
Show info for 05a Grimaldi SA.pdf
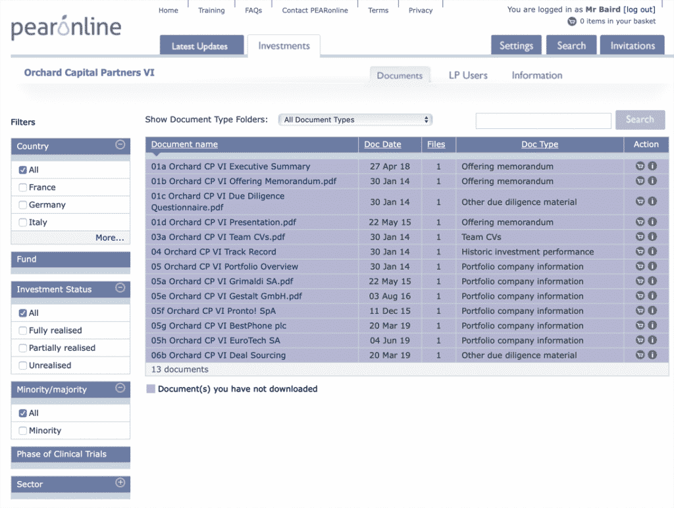point(652,281)
